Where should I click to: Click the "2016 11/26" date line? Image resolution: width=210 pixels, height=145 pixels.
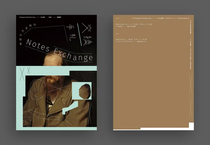click(131, 39)
